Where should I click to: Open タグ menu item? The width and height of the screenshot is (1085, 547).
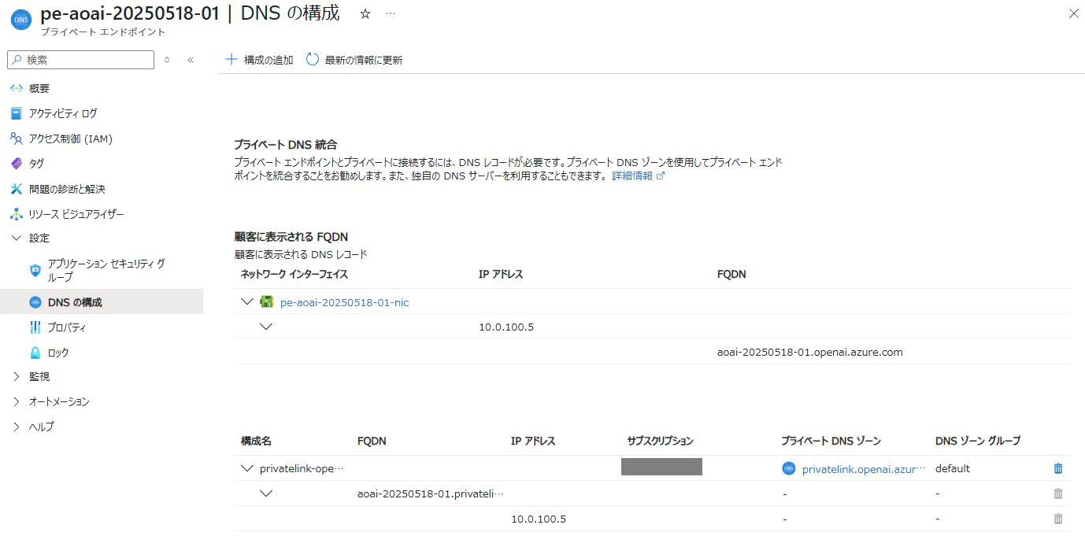pos(36,164)
